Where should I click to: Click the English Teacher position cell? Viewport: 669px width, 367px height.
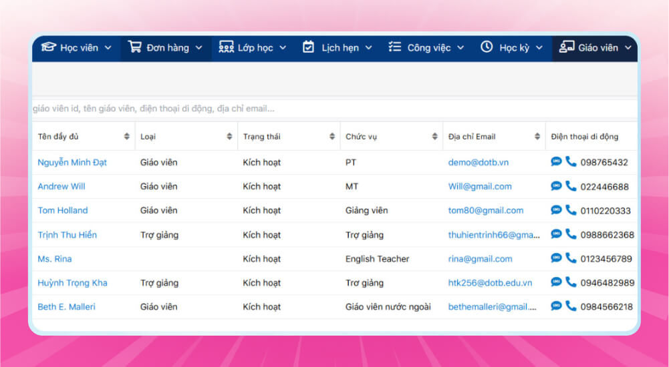[x=377, y=258]
